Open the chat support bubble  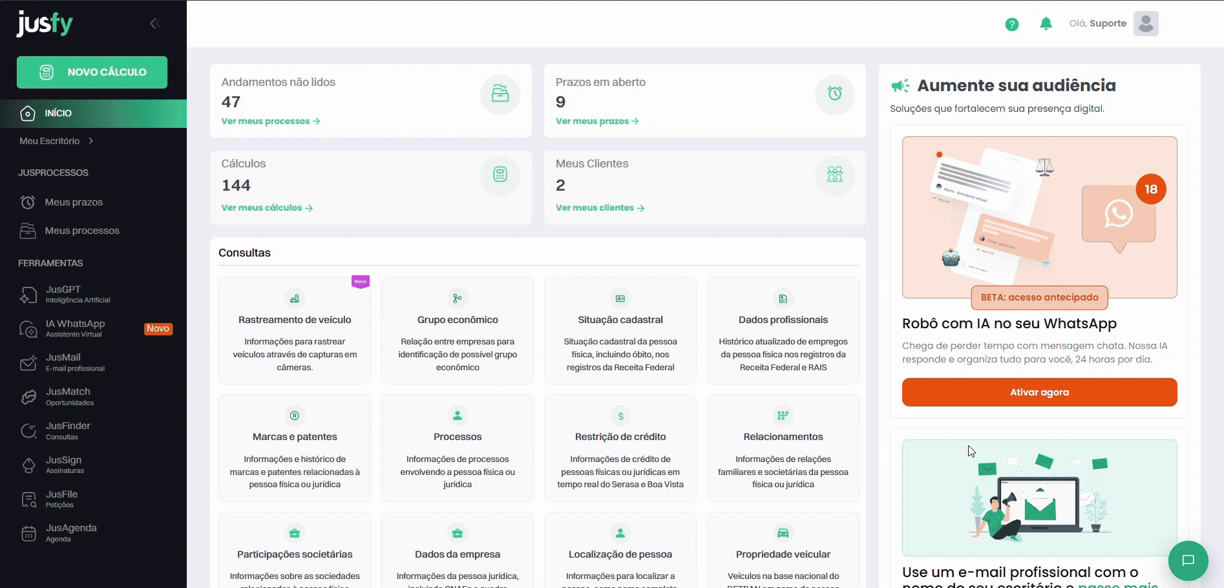click(x=1188, y=560)
